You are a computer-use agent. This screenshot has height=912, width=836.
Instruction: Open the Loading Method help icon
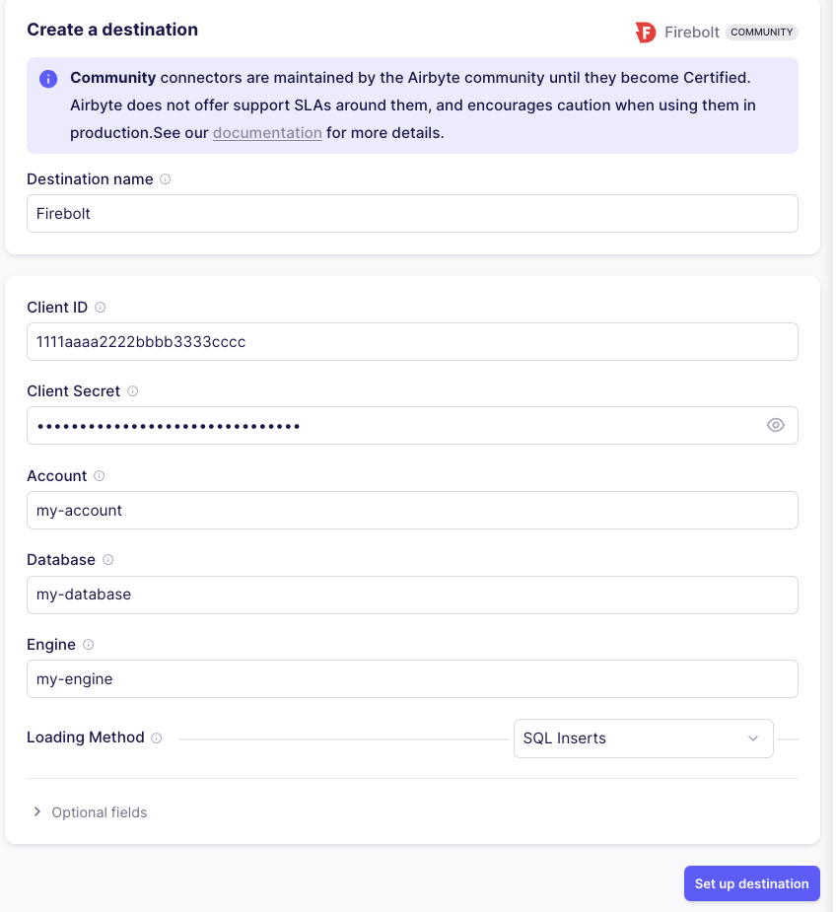pyautogui.click(x=156, y=737)
